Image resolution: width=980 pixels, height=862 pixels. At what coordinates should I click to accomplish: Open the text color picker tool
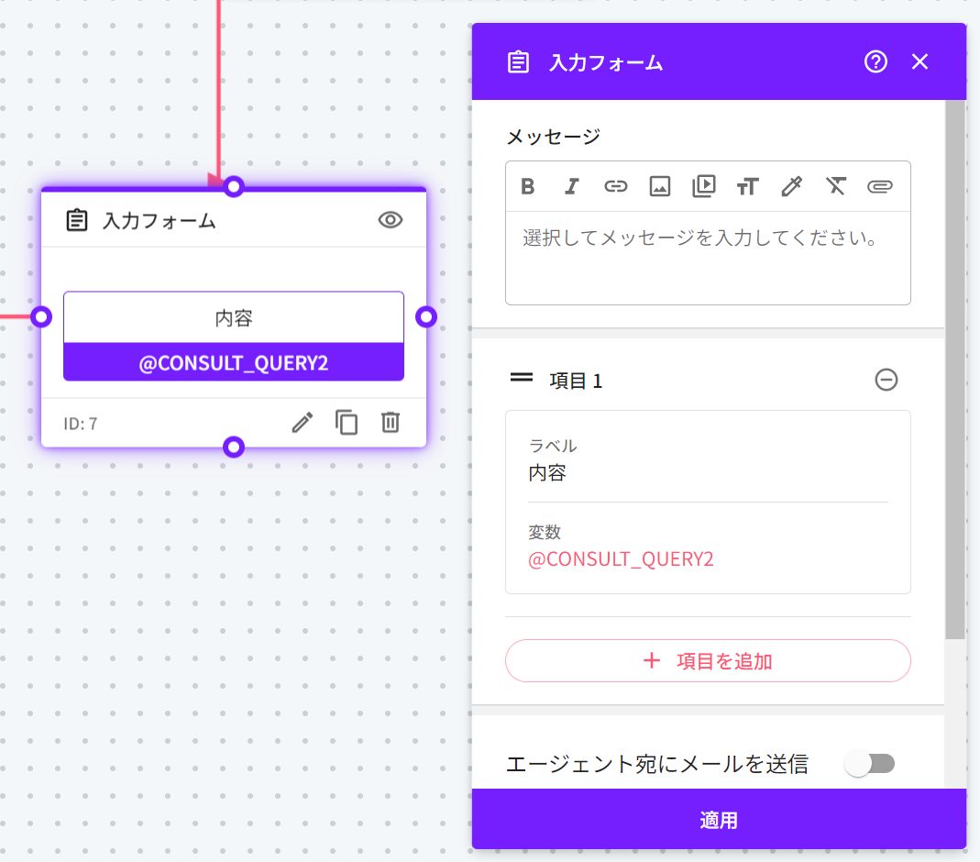click(x=791, y=187)
